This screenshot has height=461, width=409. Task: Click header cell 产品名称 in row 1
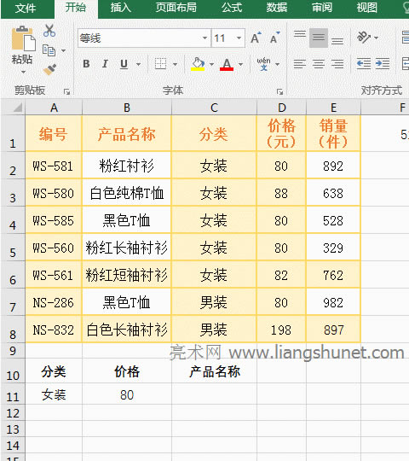coord(127,134)
